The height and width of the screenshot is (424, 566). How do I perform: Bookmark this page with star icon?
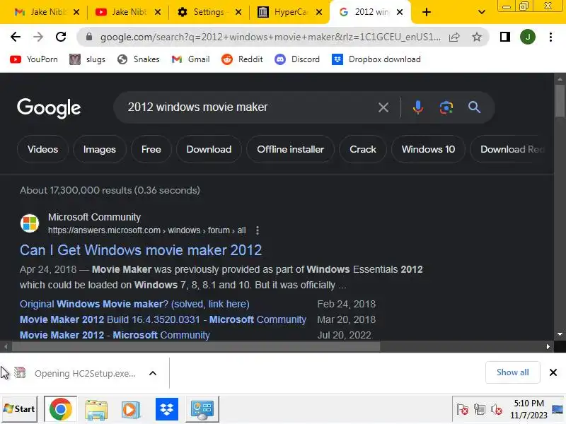[x=477, y=37]
